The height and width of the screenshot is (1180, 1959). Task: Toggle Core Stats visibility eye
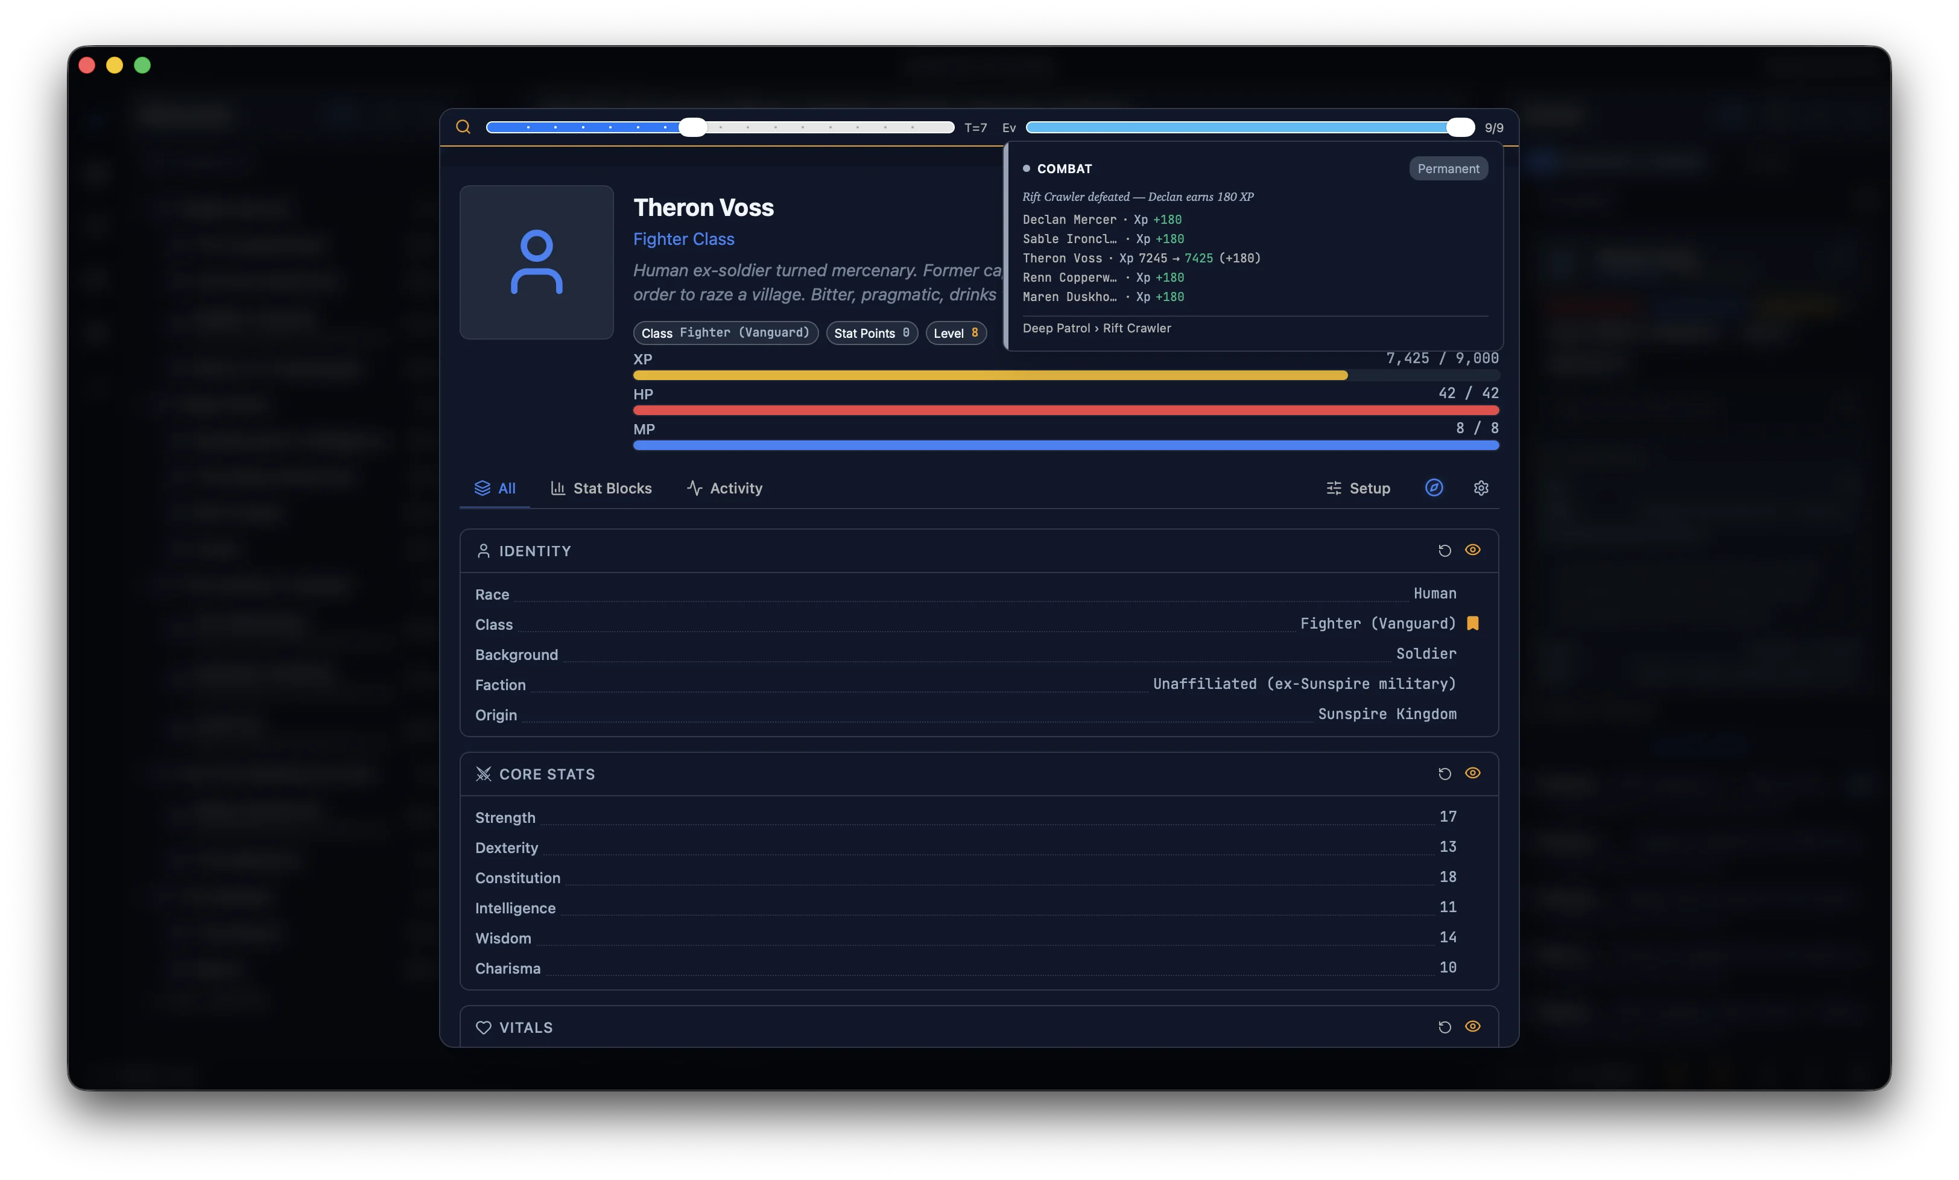1473,773
